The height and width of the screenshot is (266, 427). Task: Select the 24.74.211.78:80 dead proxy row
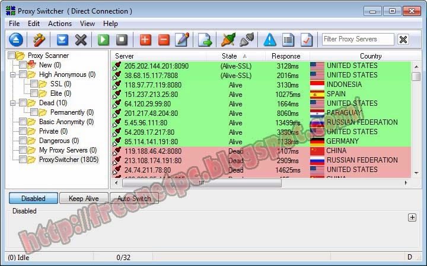point(261,170)
